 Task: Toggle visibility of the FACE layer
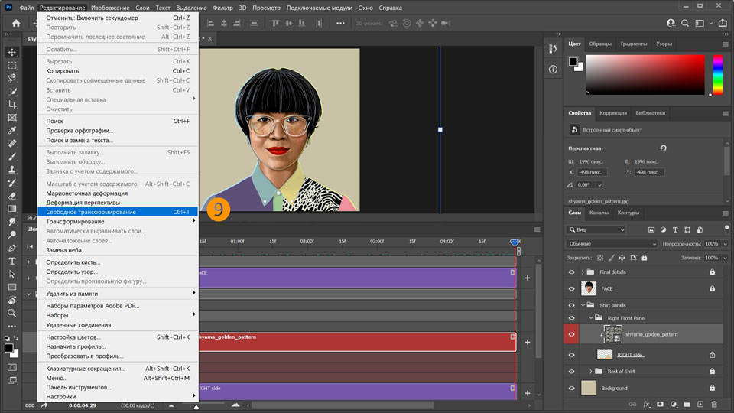[x=571, y=288]
